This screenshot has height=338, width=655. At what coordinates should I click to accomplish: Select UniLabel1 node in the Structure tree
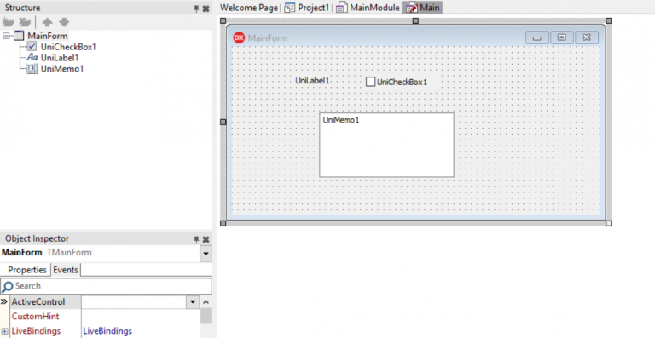tap(60, 58)
